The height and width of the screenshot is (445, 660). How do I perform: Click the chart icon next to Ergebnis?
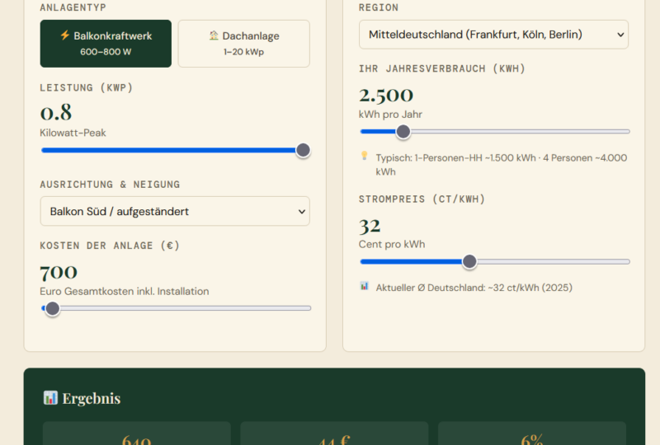pos(50,397)
